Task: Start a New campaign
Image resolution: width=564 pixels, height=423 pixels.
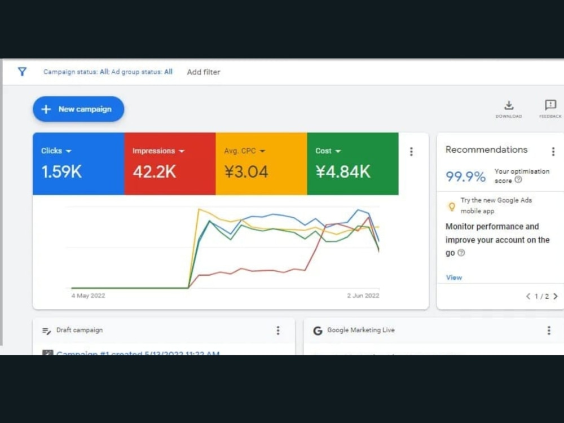Action: pyautogui.click(x=78, y=109)
